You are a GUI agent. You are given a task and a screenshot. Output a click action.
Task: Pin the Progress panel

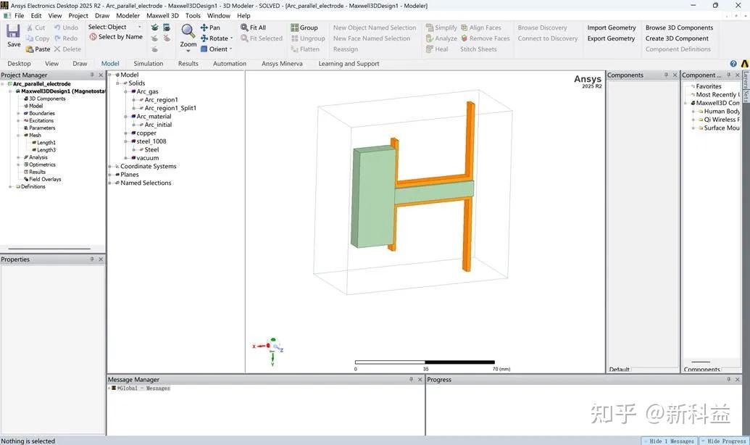pos(728,379)
